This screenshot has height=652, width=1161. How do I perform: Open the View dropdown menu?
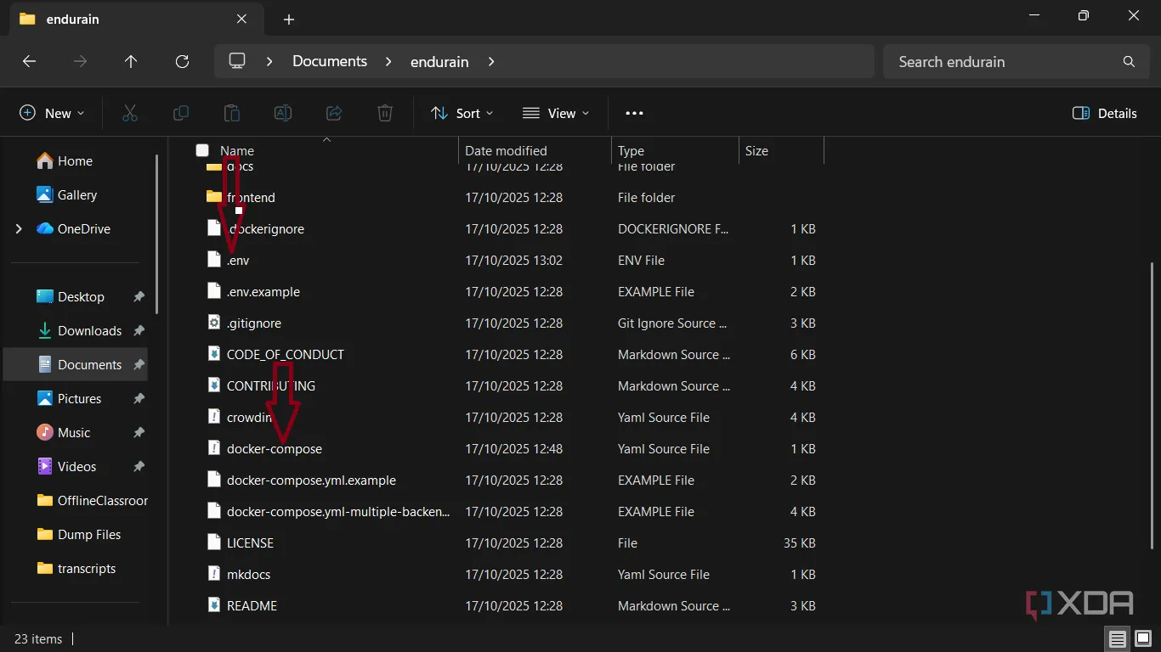tap(556, 113)
